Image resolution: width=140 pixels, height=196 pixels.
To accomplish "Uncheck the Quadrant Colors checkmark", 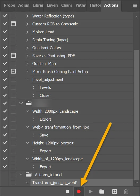I will [x=5, y=48].
